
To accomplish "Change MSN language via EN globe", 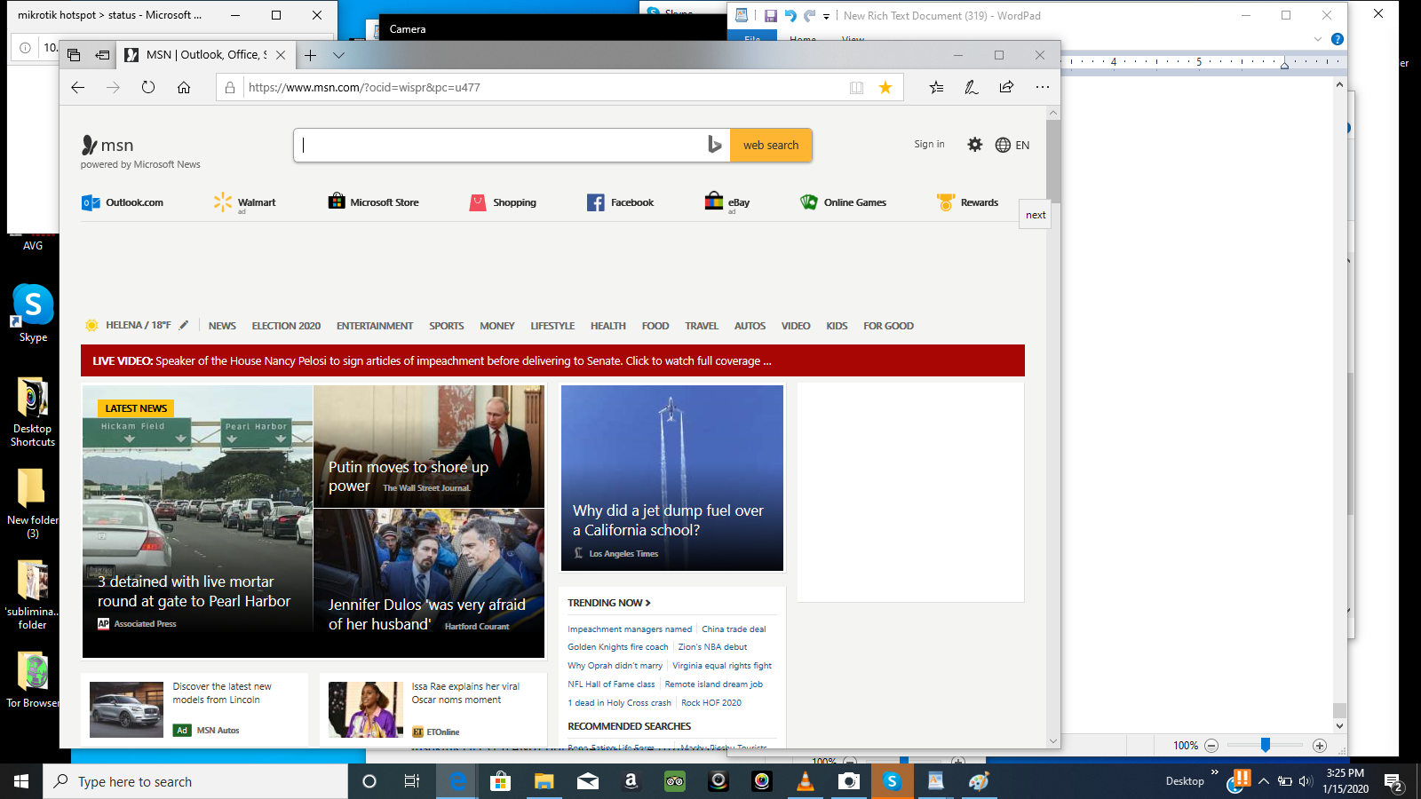I will pos(1012,145).
